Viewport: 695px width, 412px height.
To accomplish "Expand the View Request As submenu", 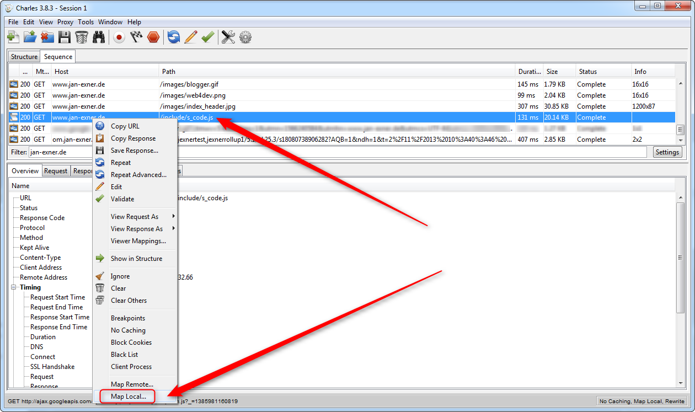I will click(135, 217).
